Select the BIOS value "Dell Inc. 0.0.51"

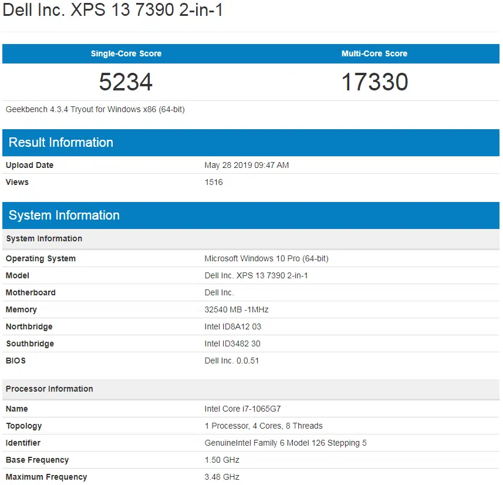point(232,361)
